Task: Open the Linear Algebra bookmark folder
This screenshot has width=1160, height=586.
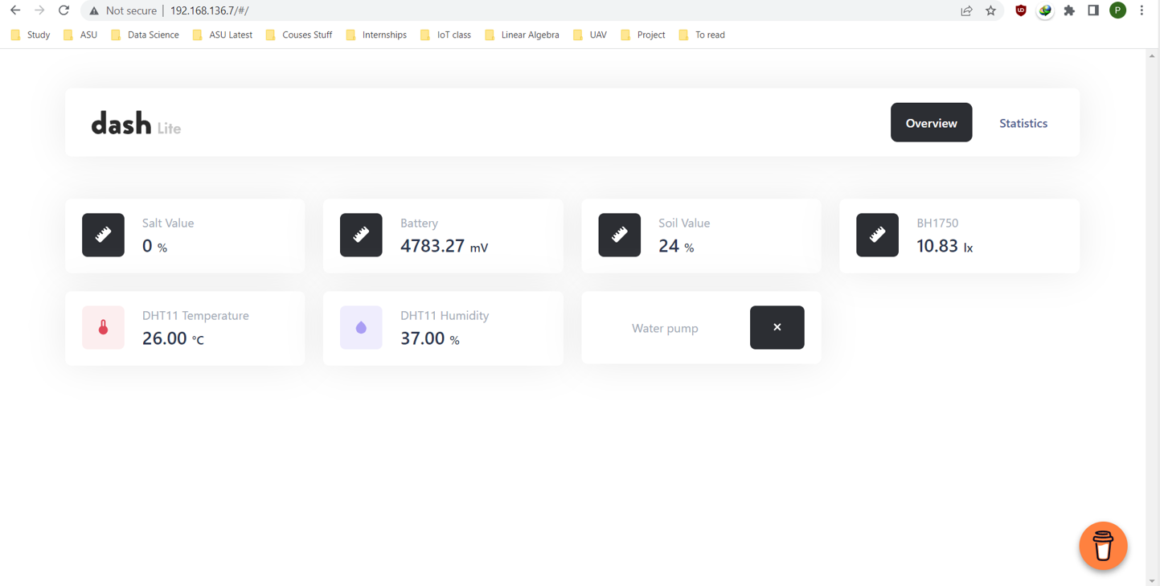Action: [523, 35]
